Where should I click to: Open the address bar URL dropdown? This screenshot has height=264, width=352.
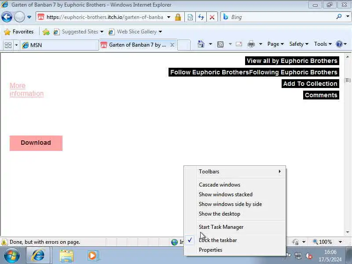(x=169, y=17)
